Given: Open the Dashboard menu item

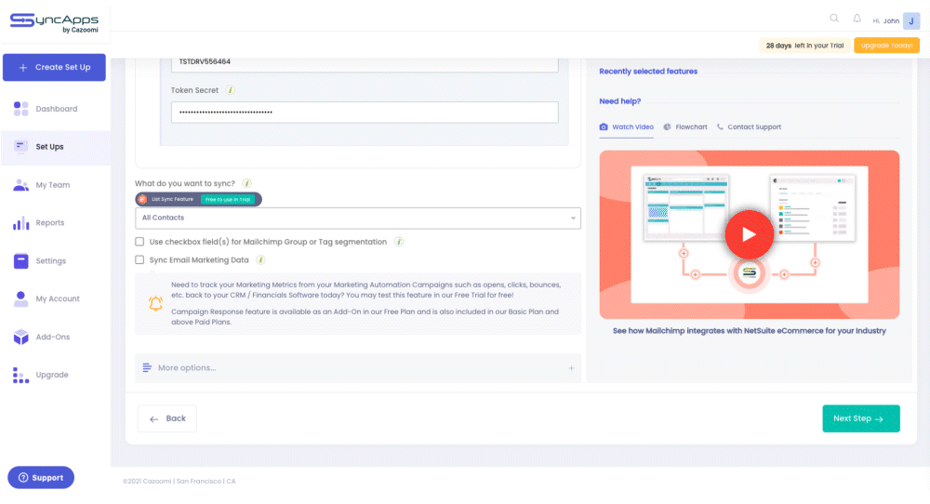Looking at the screenshot, I should point(55,109).
